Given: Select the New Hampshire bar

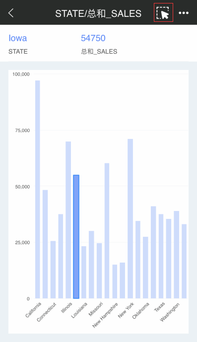Looking at the screenshot, I should coord(115,281).
